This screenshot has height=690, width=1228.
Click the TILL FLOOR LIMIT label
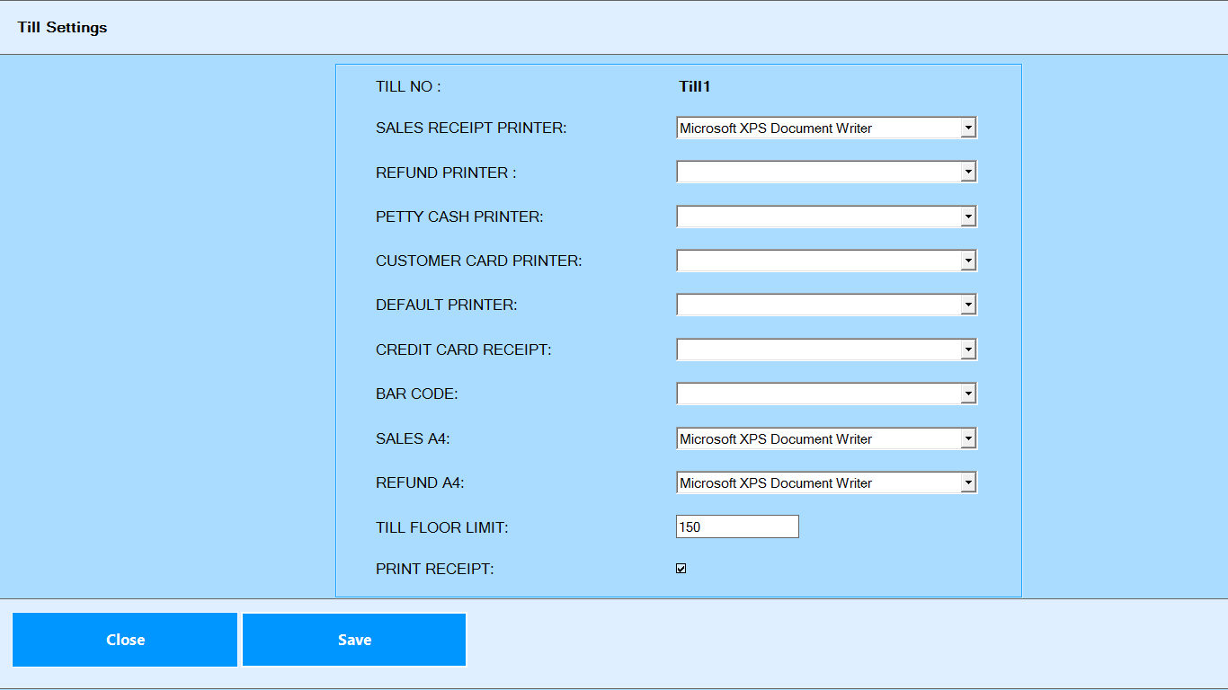[x=441, y=528]
